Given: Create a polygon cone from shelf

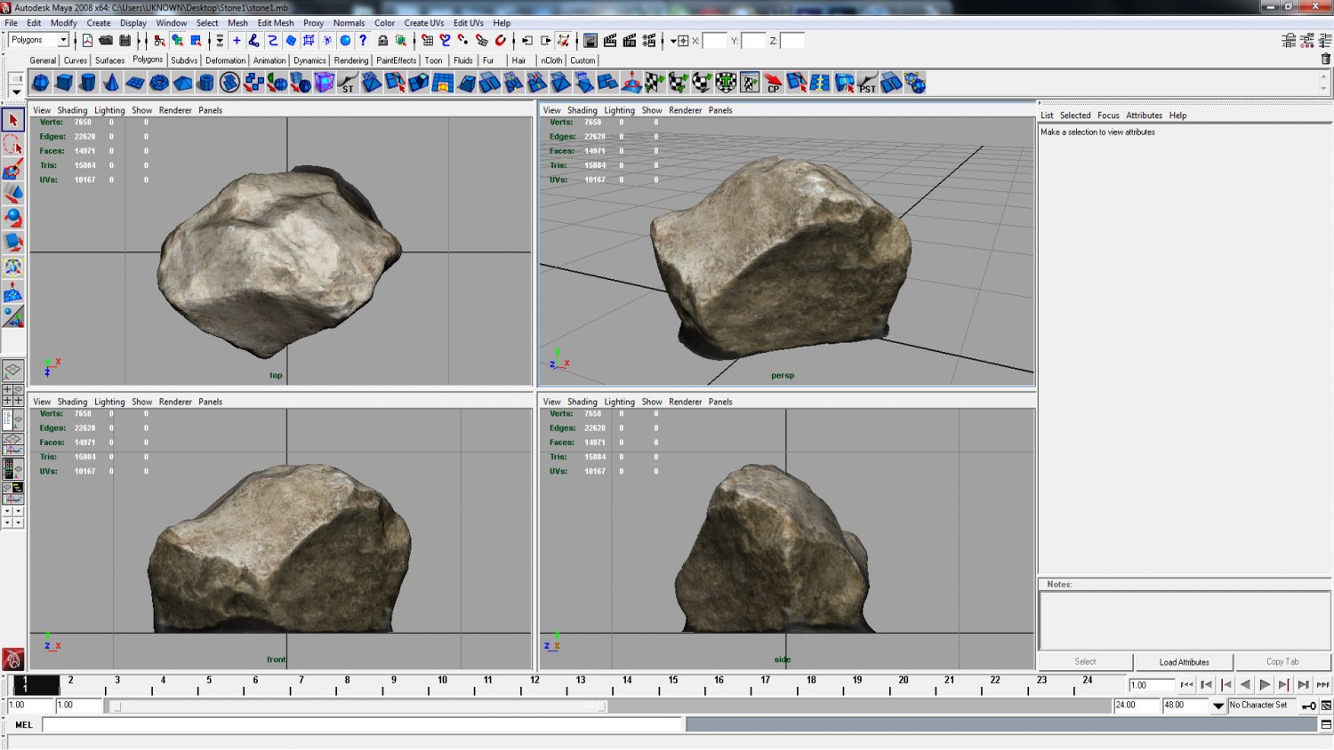Looking at the screenshot, I should (111, 83).
